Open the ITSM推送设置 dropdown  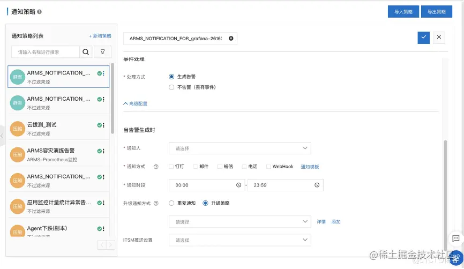point(240,240)
